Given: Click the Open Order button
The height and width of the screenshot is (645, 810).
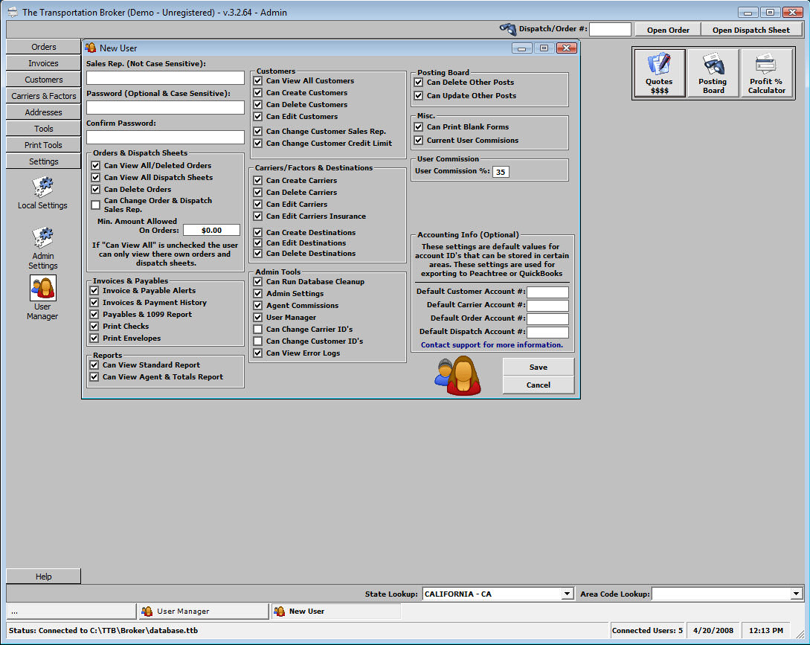Looking at the screenshot, I should click(x=668, y=30).
